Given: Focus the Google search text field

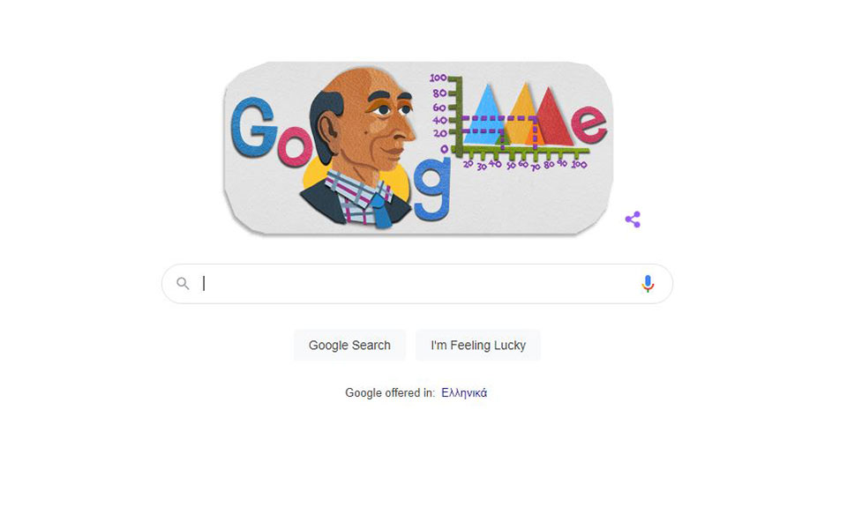Looking at the screenshot, I should [x=417, y=283].
